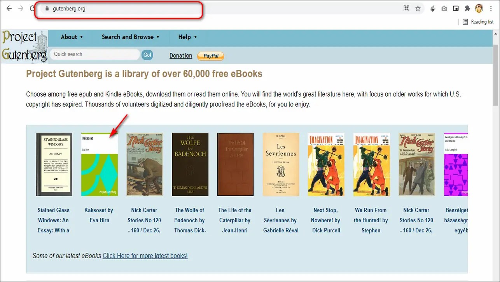Open the Wolfe of Badenoch cover
500x282 pixels.
pos(190,164)
